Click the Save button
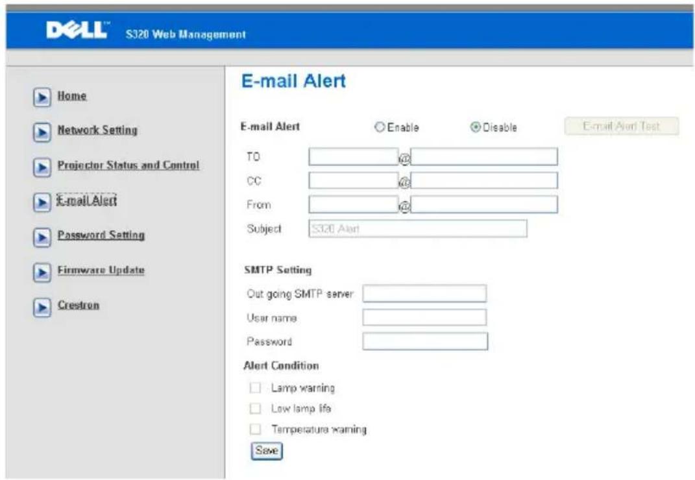This screenshot has height=480, width=695. 267,451
